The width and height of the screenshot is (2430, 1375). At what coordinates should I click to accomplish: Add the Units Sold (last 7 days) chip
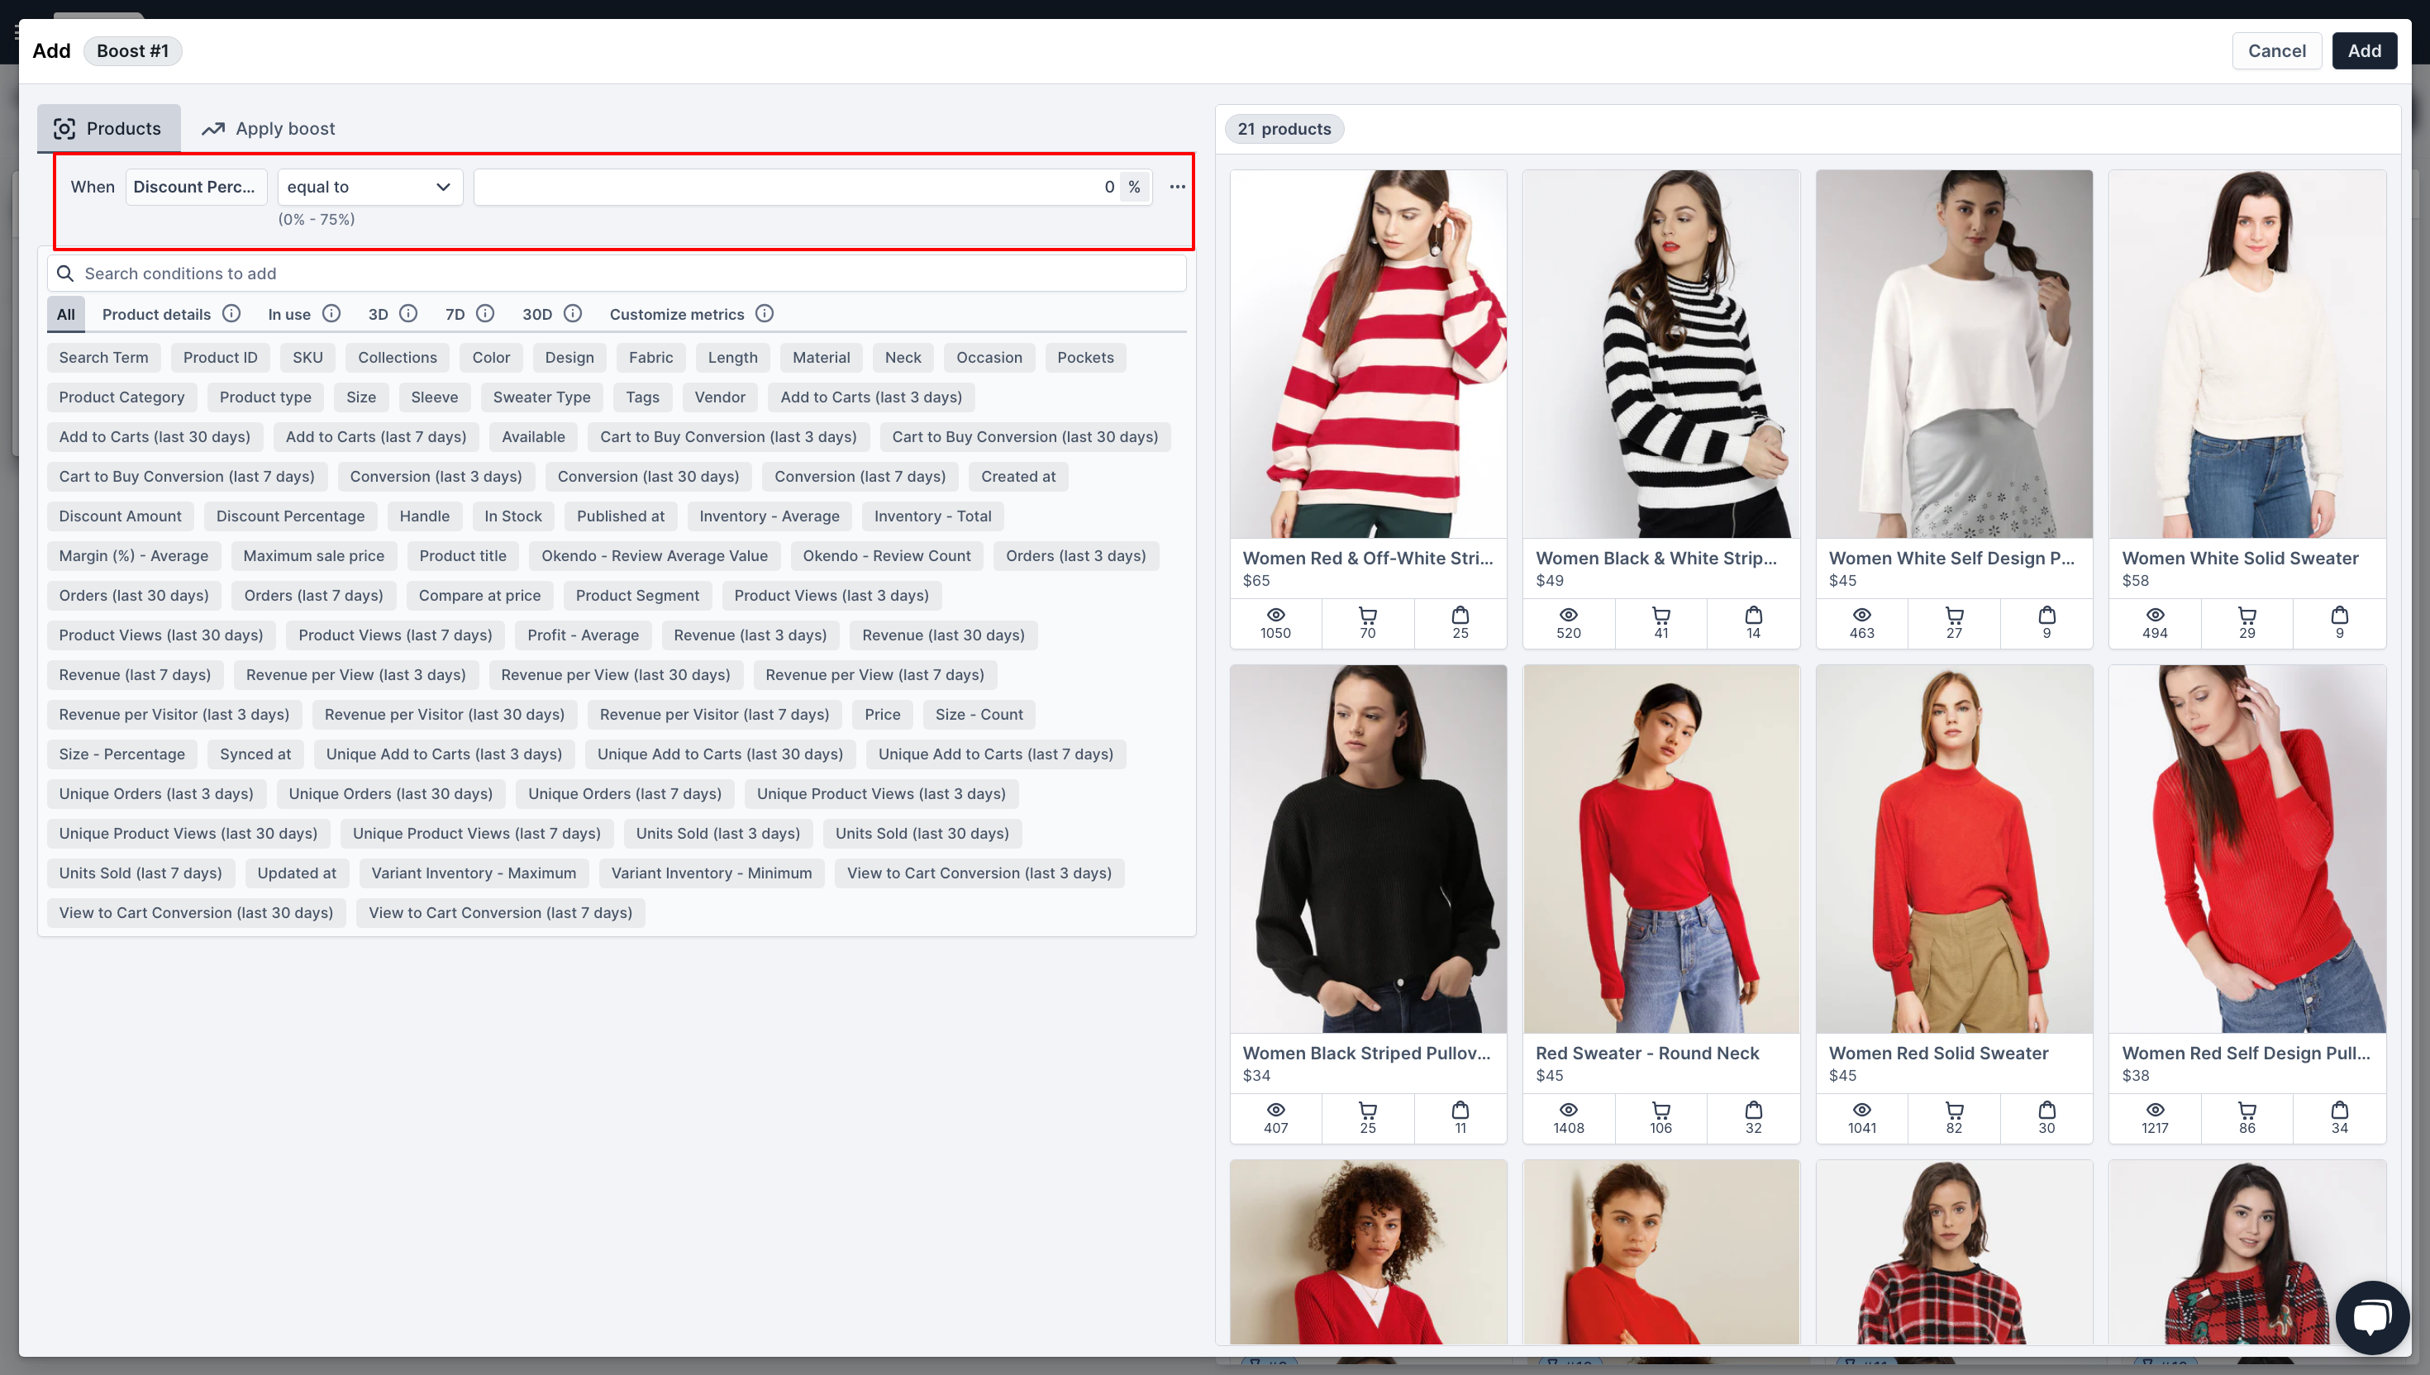140,873
